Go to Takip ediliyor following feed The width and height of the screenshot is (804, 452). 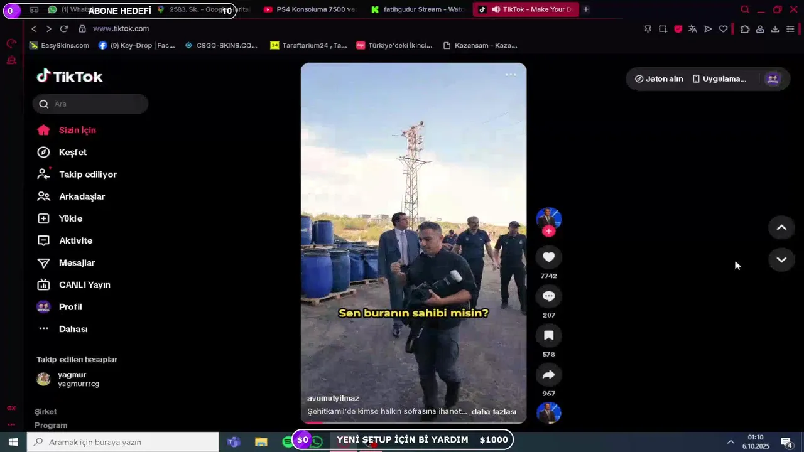coord(77,174)
